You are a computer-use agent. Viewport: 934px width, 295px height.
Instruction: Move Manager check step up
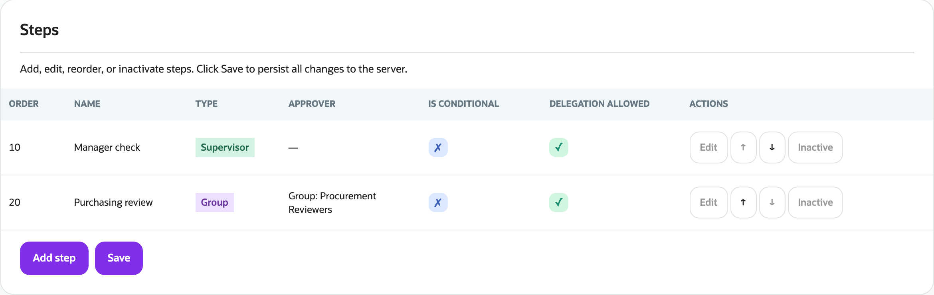click(743, 147)
